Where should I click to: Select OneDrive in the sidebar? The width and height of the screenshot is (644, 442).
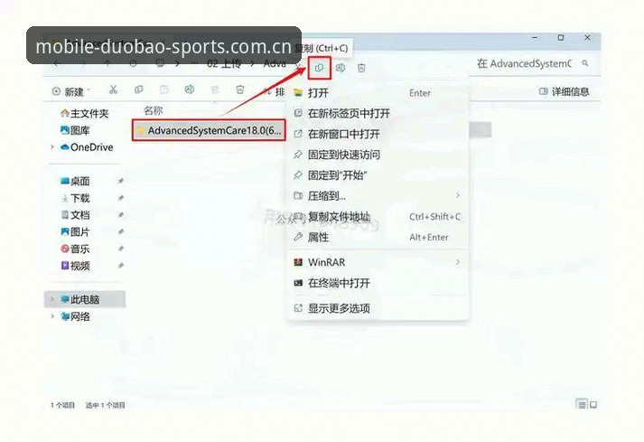(87, 146)
